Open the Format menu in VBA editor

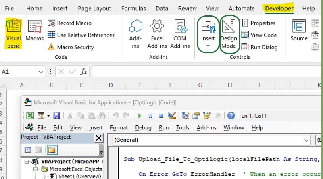click(119, 128)
